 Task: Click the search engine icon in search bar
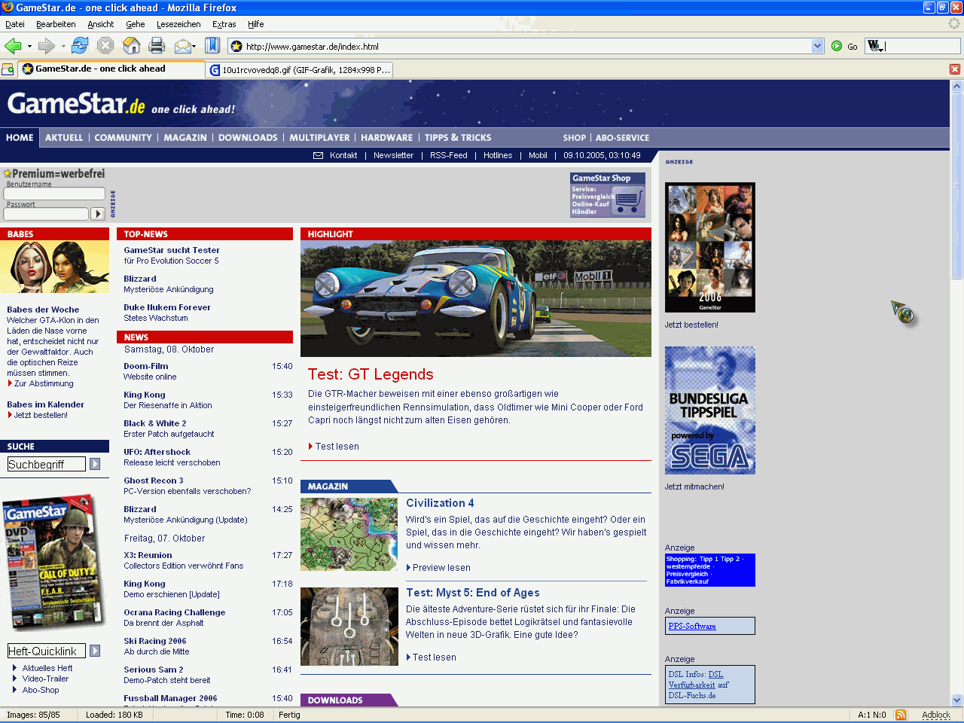[874, 46]
